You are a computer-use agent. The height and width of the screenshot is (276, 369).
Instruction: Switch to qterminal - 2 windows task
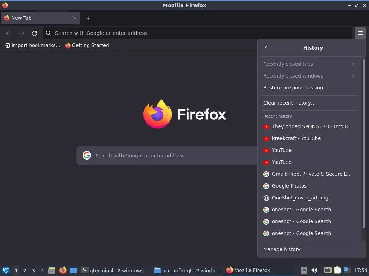tap(113, 270)
